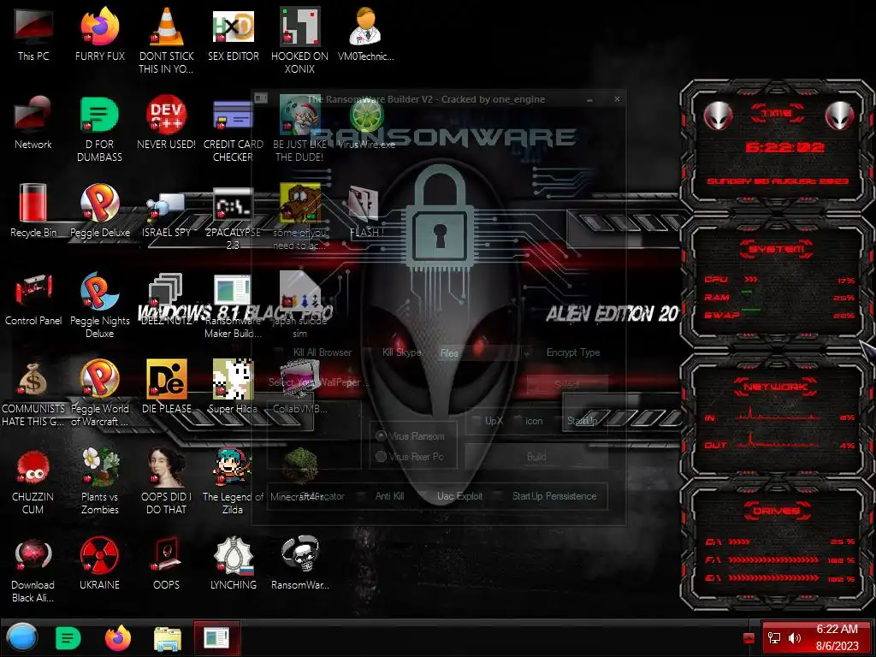Click the NETWORK gadget IN graph
The height and width of the screenshot is (657, 876).
[x=778, y=416]
